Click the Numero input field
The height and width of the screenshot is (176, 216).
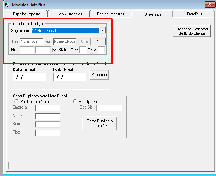click(47, 116)
